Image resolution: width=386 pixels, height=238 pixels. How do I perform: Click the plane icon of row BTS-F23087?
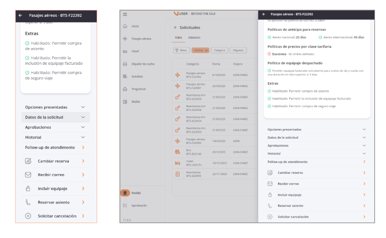coord(177,86)
